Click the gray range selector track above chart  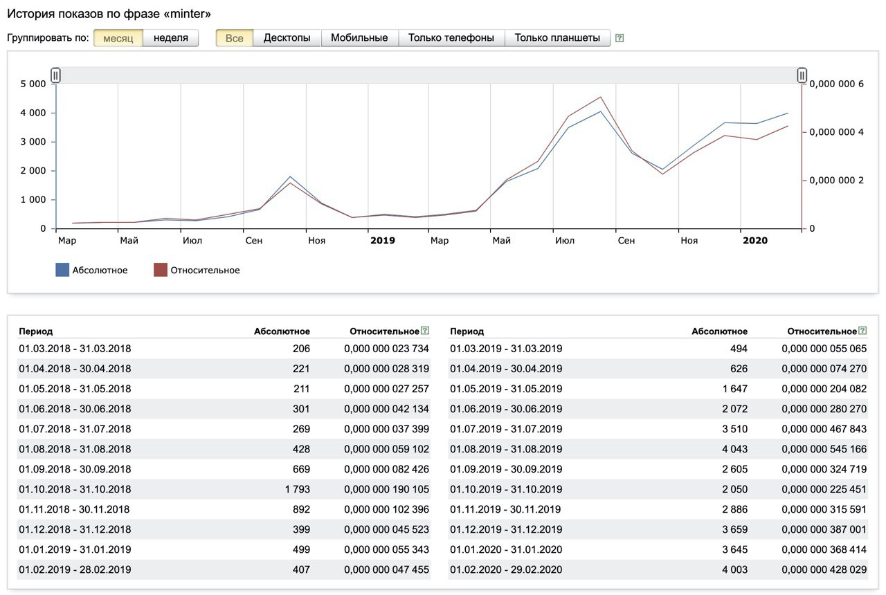429,75
